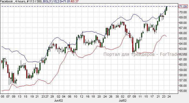189x103 pixels.
Task: Click the 'Jun/02' month label
Action: coord(58,101)
